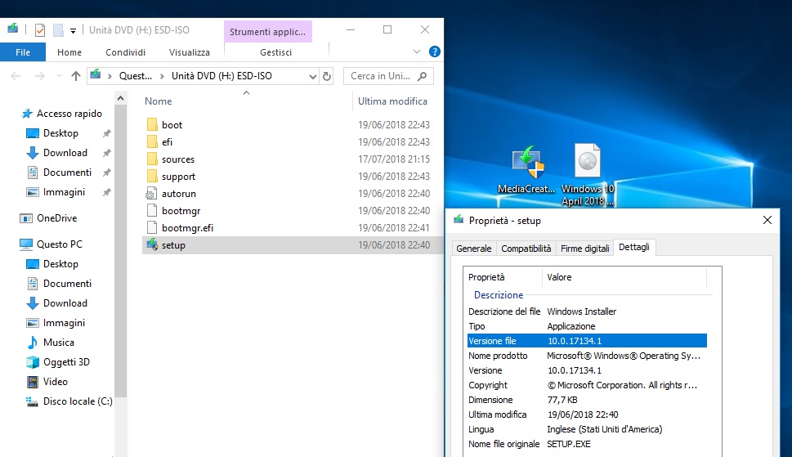Open Musica under Questo PC

(x=59, y=343)
